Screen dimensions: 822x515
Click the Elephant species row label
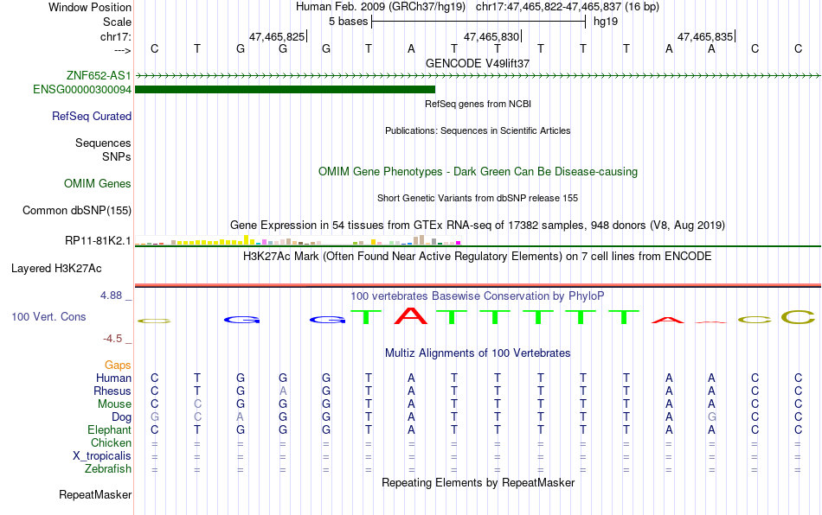pos(110,429)
